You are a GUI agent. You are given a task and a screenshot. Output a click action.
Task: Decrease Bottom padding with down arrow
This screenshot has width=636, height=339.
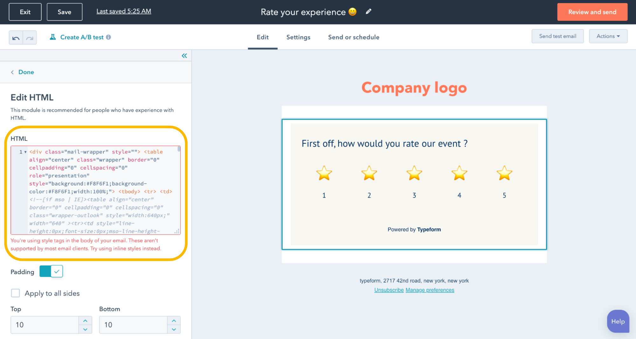click(x=174, y=329)
